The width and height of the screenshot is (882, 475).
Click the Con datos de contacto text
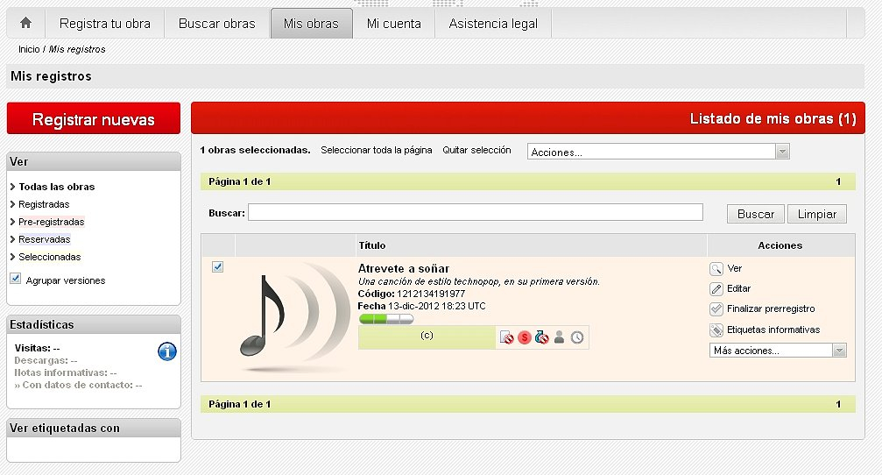(78, 386)
